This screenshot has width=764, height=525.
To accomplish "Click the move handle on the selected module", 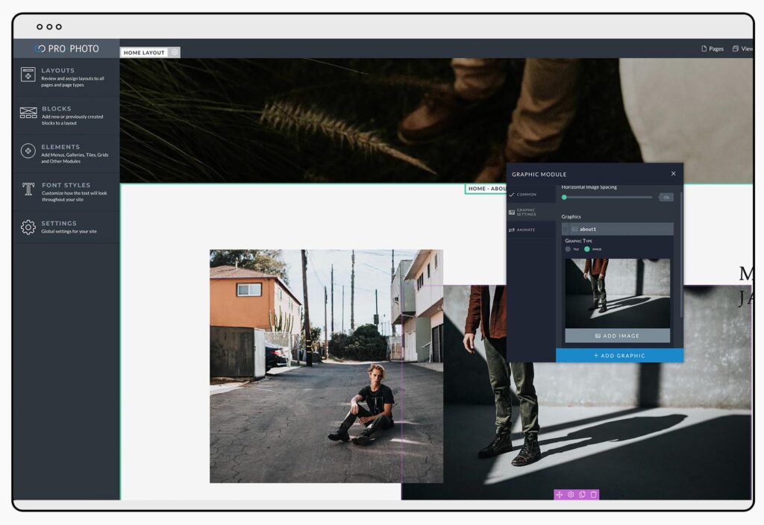I will click(560, 494).
